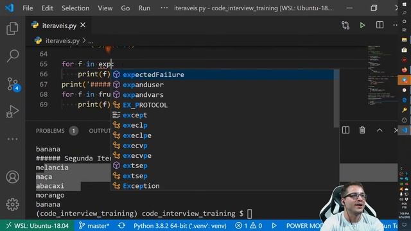
Task: Choose execlpe suggestion
Action: tap(222, 135)
